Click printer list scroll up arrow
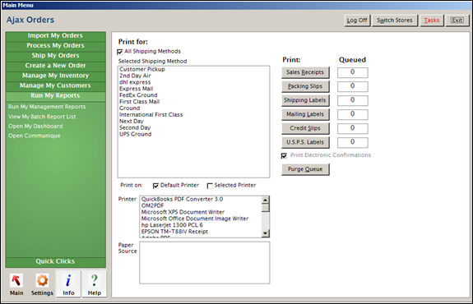Image resolution: width=473 pixels, height=304 pixels. click(x=265, y=200)
